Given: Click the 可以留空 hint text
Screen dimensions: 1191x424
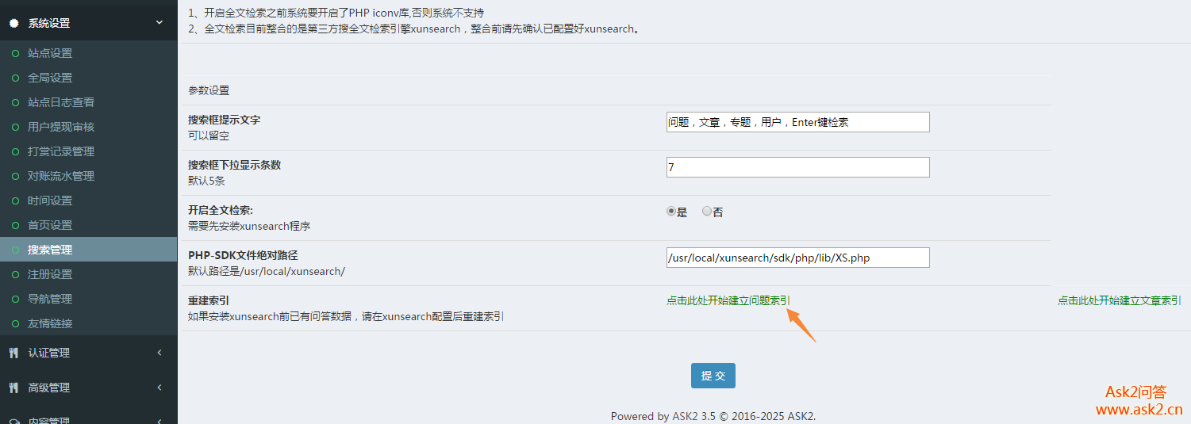Looking at the screenshot, I should pos(209,136).
